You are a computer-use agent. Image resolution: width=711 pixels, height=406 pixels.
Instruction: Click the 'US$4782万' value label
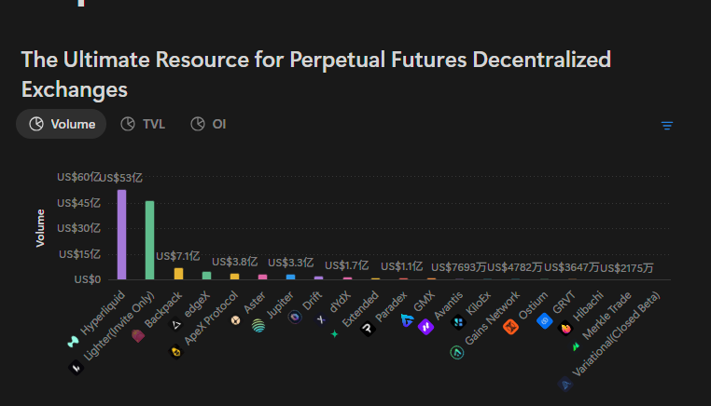coord(515,267)
